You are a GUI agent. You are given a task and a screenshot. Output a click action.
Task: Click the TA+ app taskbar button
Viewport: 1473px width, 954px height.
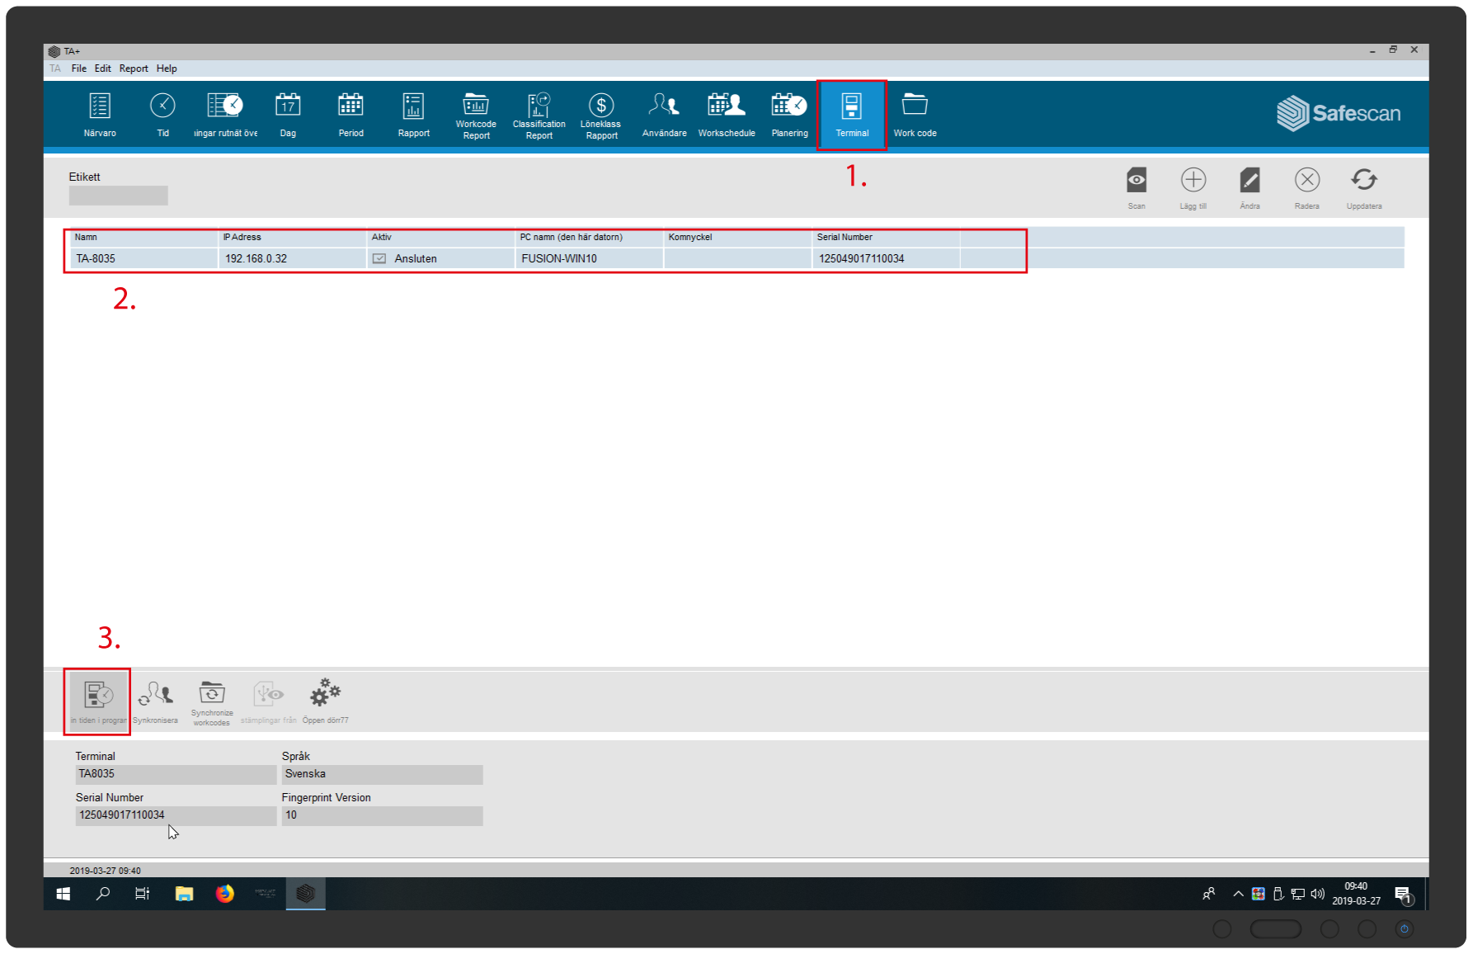click(x=306, y=894)
